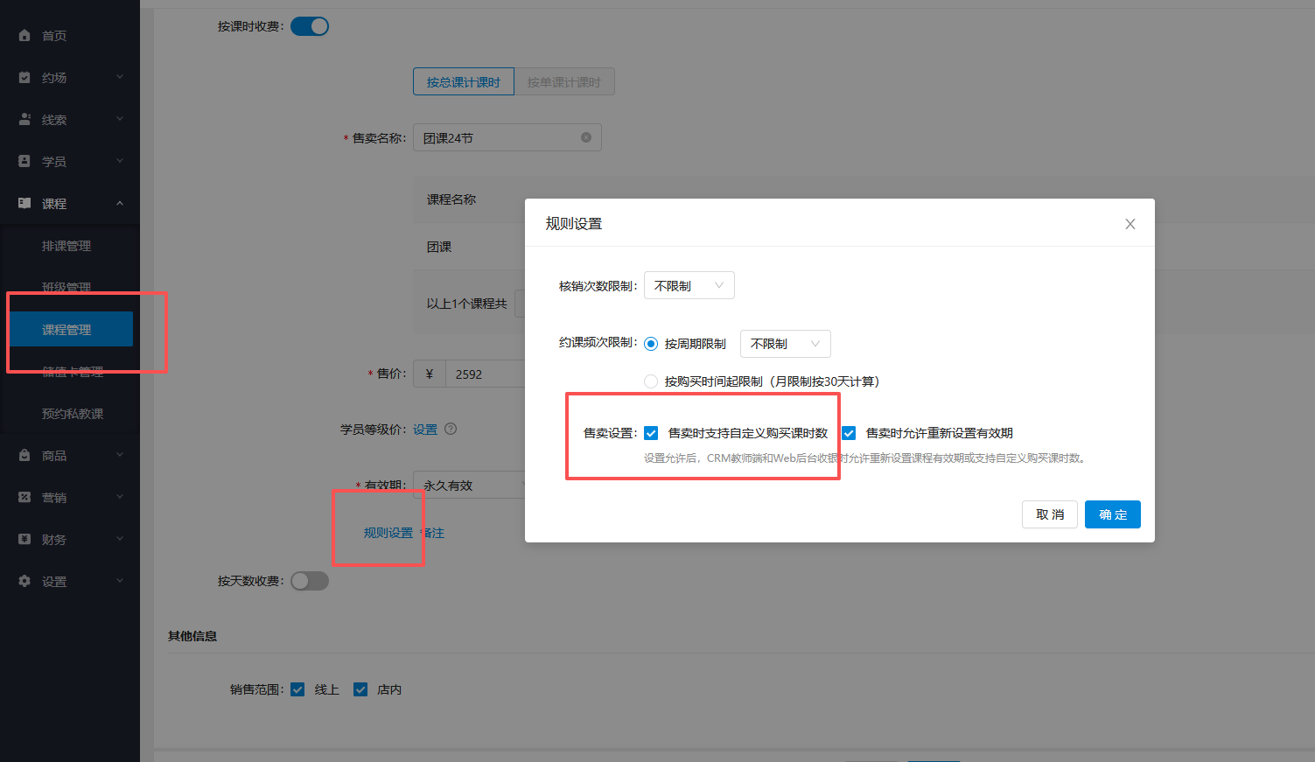Screen dimensions: 1315x762
Task: Open 排课管理 in the sidebar submenu
Action: click(x=66, y=246)
